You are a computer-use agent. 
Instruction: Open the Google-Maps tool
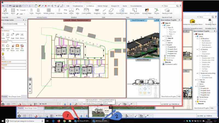(147, 11)
